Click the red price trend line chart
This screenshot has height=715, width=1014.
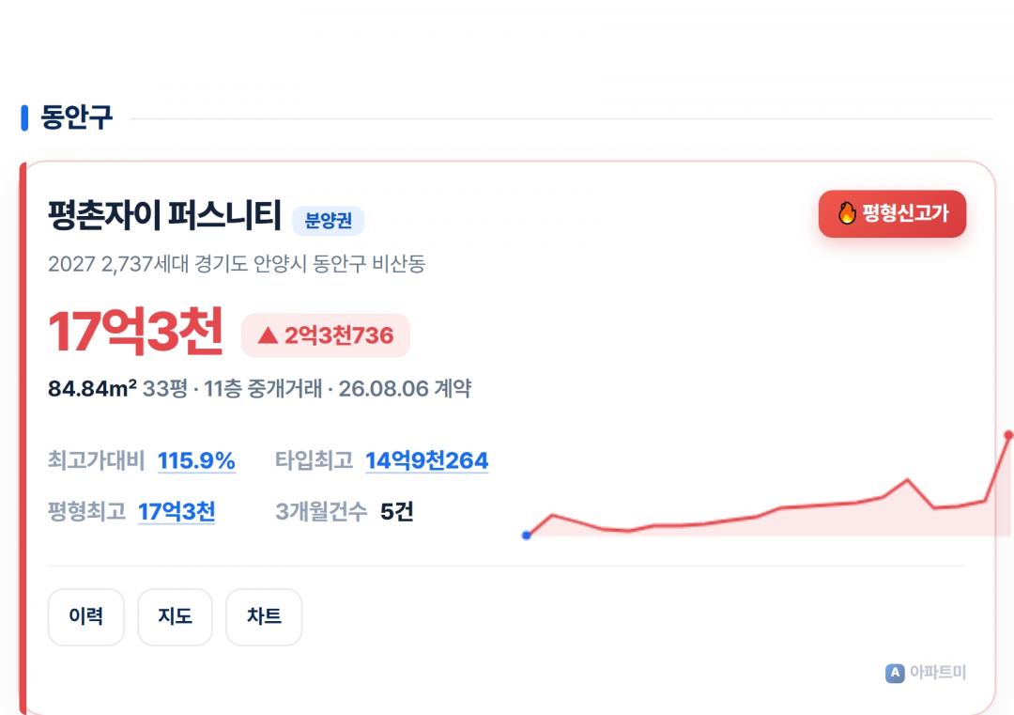[x=768, y=486]
